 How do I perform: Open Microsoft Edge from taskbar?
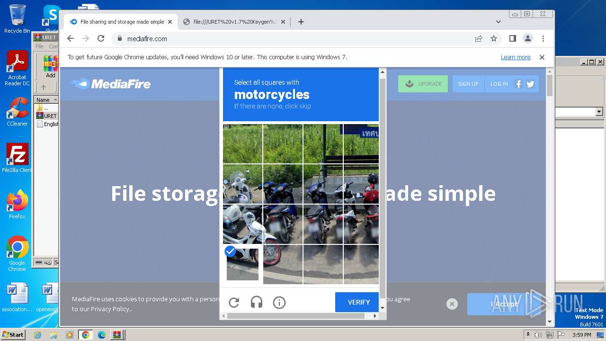coord(101,335)
